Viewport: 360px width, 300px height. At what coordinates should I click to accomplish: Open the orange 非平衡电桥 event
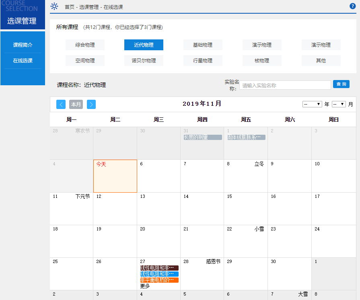(x=159, y=280)
